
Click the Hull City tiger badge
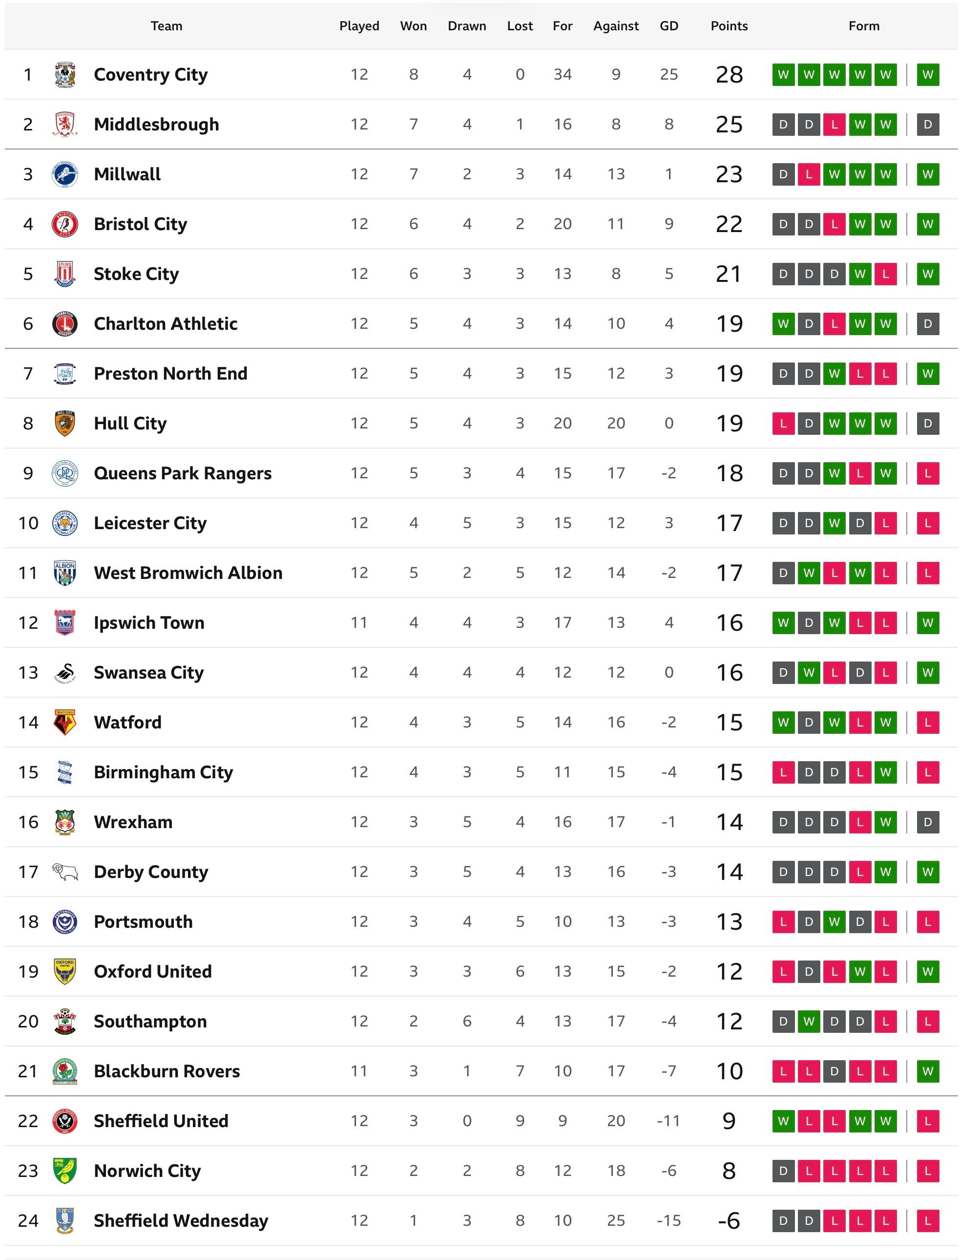pyautogui.click(x=64, y=423)
